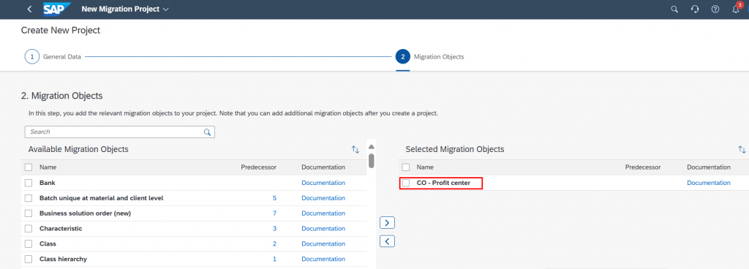Move selected objects to the right list
Viewport: 749px width, 269px height.
click(x=388, y=223)
